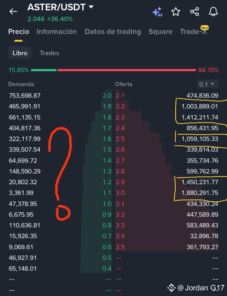Tap the demand amount 65,148.01
Viewport: 227px width, 296px height.
pyautogui.click(x=23, y=269)
